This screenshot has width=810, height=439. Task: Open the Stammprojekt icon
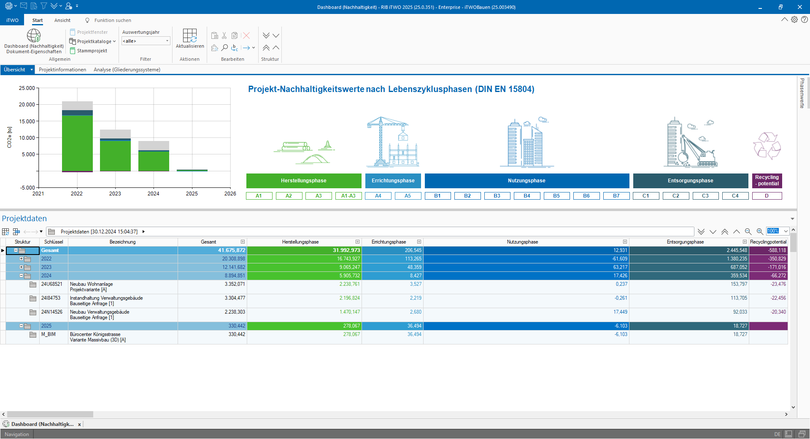pos(73,51)
